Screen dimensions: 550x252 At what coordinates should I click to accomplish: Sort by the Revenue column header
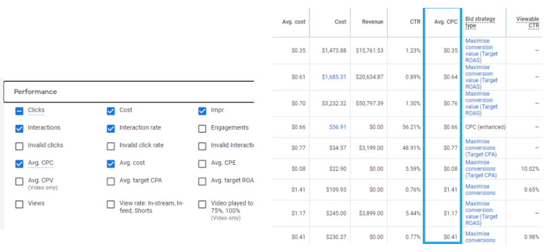(x=373, y=21)
